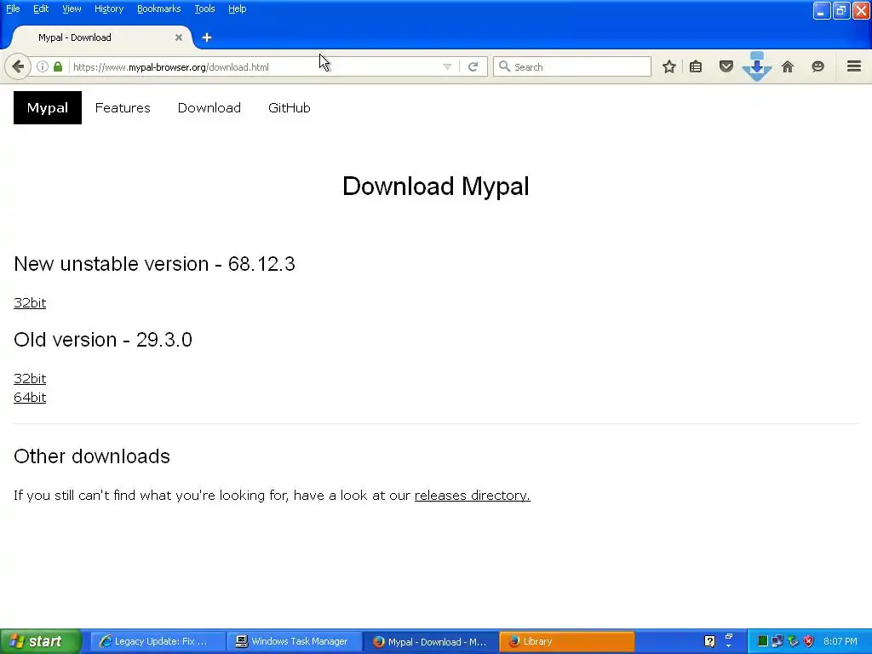
Task: Show your bookmarks list icon
Action: (x=696, y=66)
